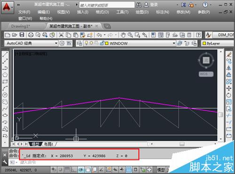Viewport: 235px width, 174px height.
Task: Click the Cut scissors icon
Action: (x=61, y=35)
